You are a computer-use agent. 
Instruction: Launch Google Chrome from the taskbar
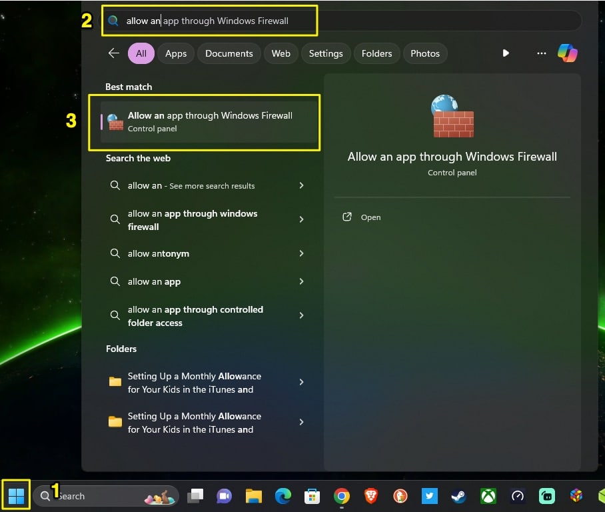click(341, 496)
